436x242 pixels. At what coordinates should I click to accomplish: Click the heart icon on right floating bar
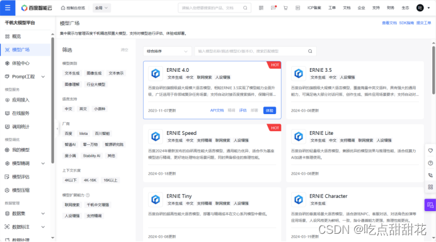pos(430,151)
